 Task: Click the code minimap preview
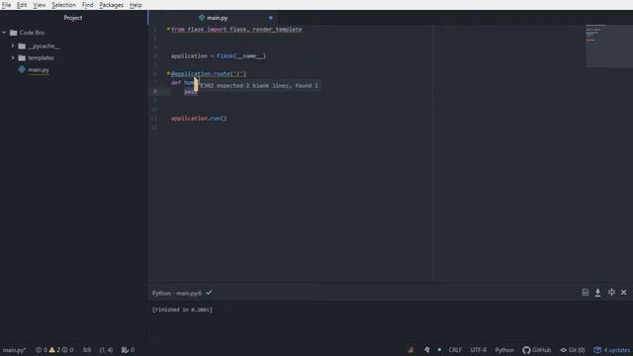click(609, 45)
